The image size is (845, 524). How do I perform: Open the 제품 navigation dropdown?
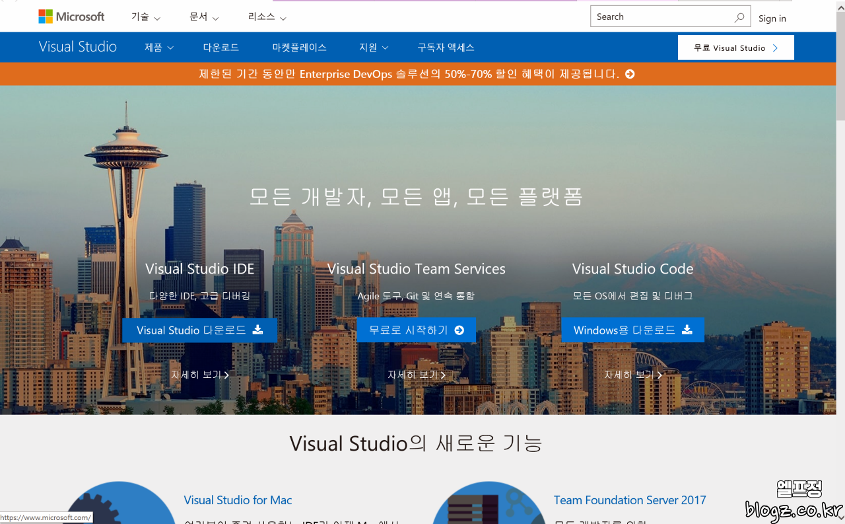[x=158, y=48]
